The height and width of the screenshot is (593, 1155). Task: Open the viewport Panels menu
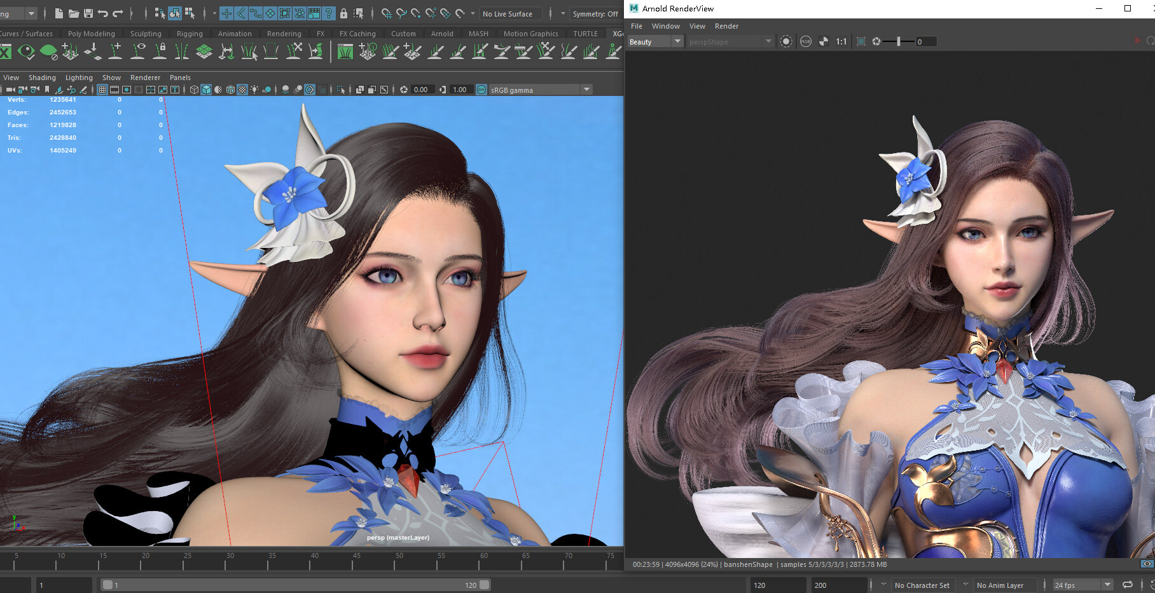click(x=180, y=78)
